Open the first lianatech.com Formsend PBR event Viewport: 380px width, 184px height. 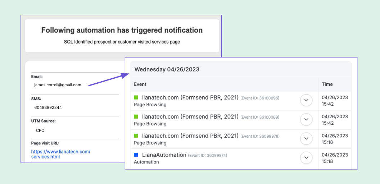click(190, 97)
